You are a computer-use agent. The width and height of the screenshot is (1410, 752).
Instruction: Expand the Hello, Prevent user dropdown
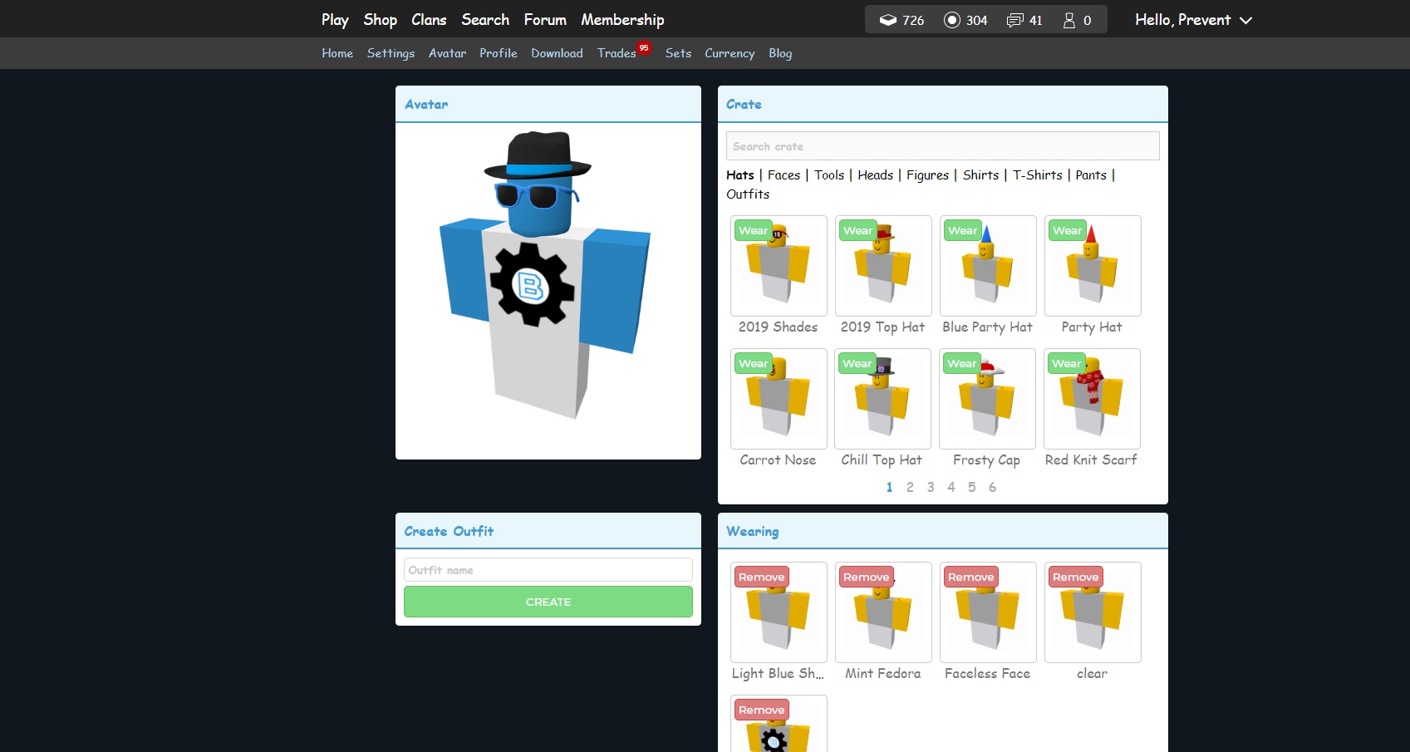(x=1193, y=20)
